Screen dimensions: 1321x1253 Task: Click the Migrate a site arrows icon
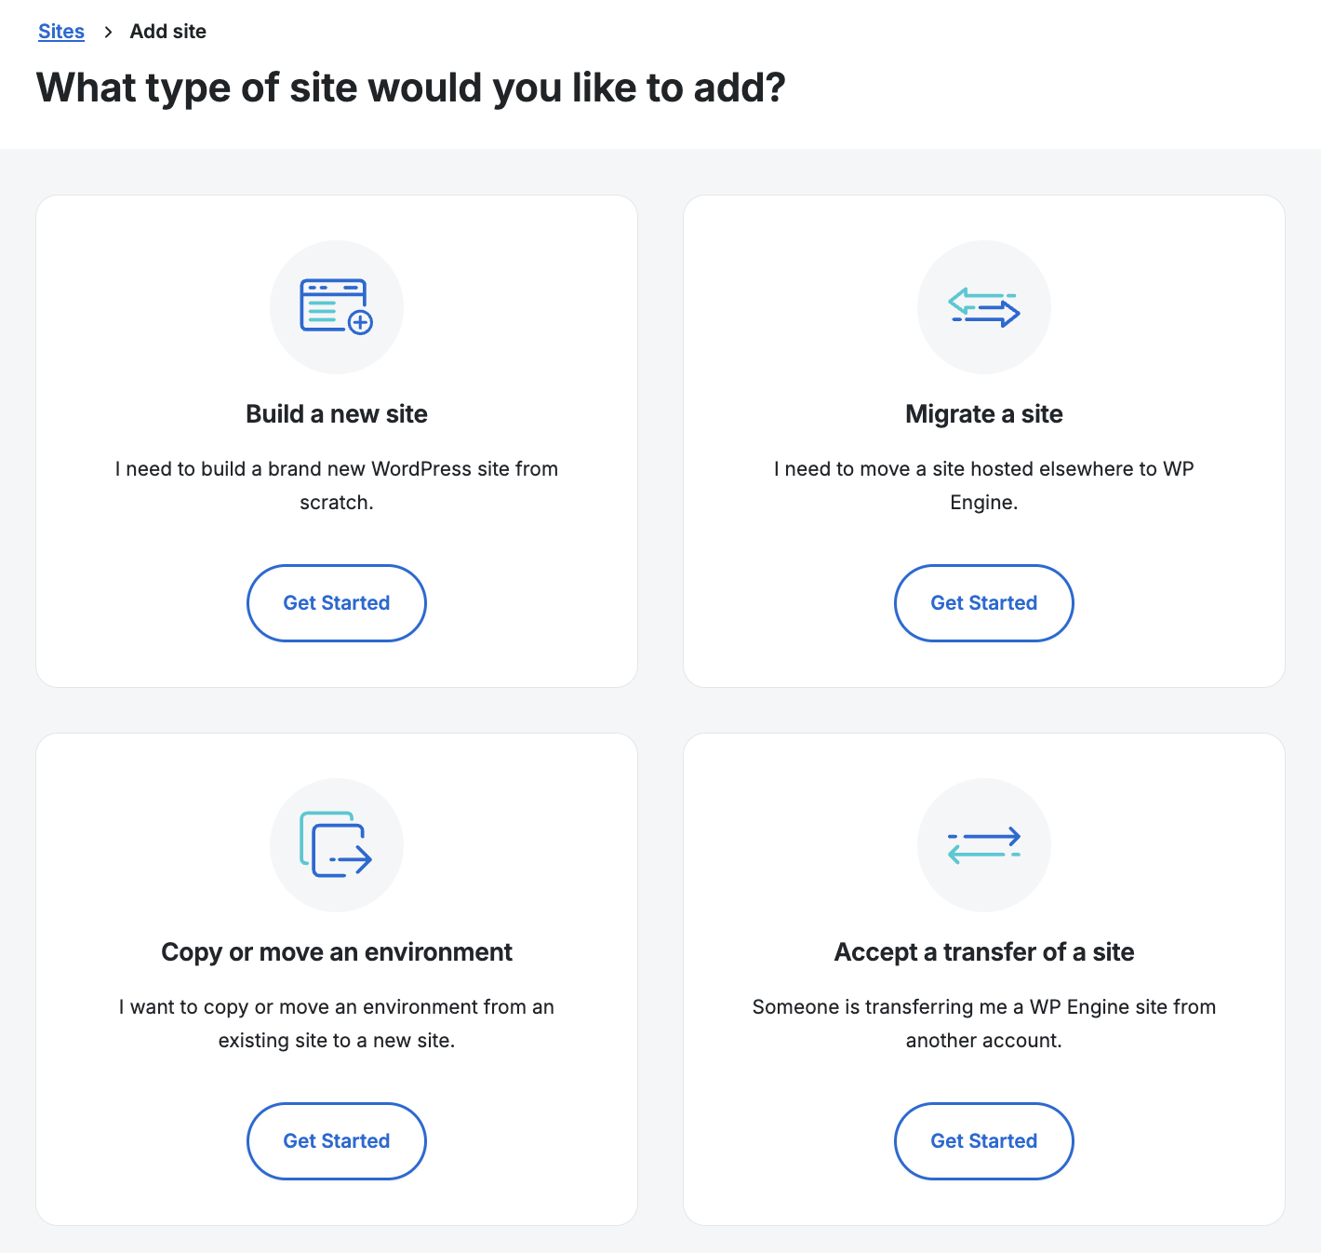pos(983,306)
